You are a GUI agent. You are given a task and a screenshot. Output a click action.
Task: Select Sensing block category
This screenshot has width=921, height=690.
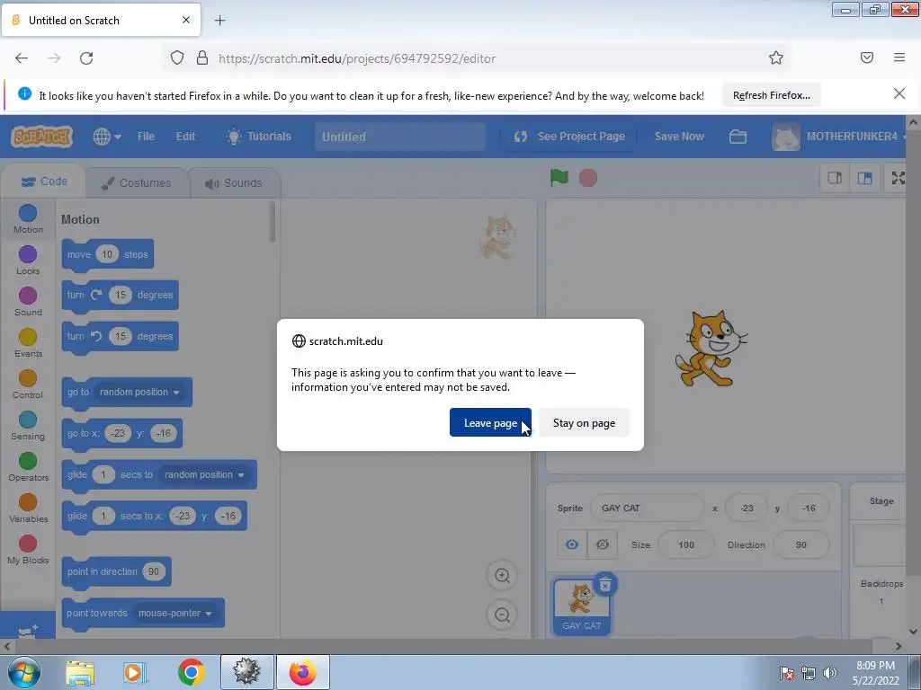[x=28, y=426]
